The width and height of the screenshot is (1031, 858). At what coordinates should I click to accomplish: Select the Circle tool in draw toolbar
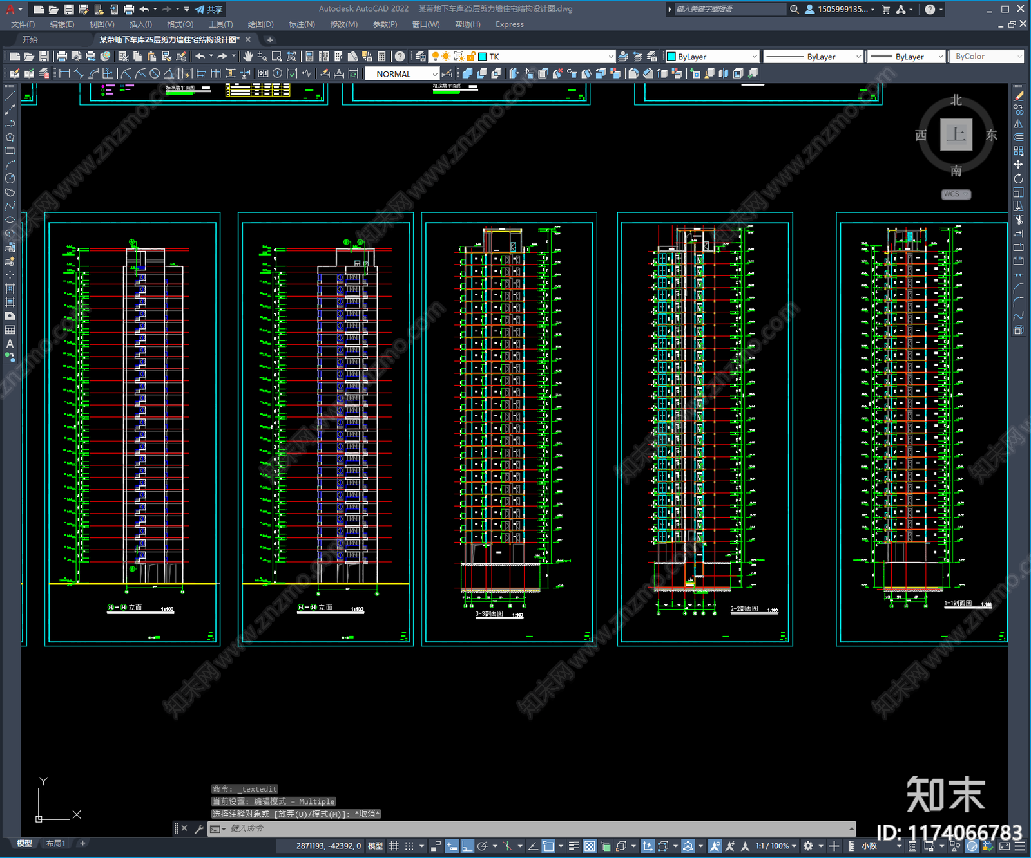(10, 178)
